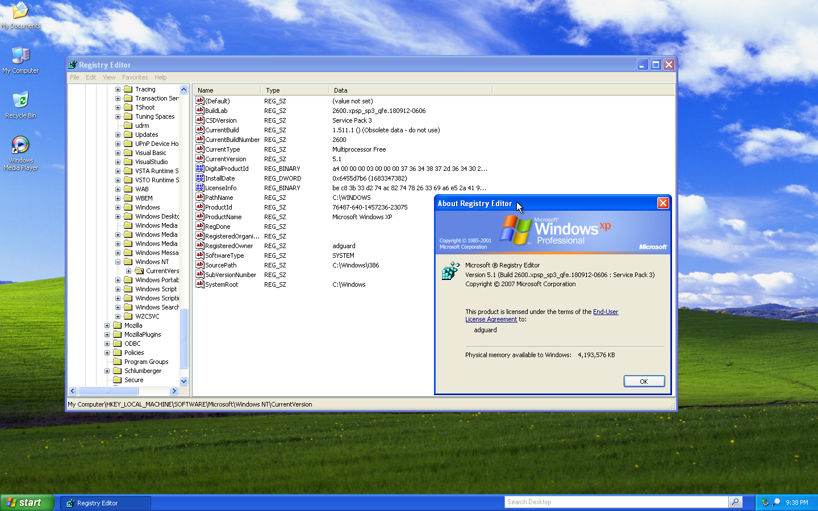
Task: Click the (Default) value icon
Action: pos(200,100)
